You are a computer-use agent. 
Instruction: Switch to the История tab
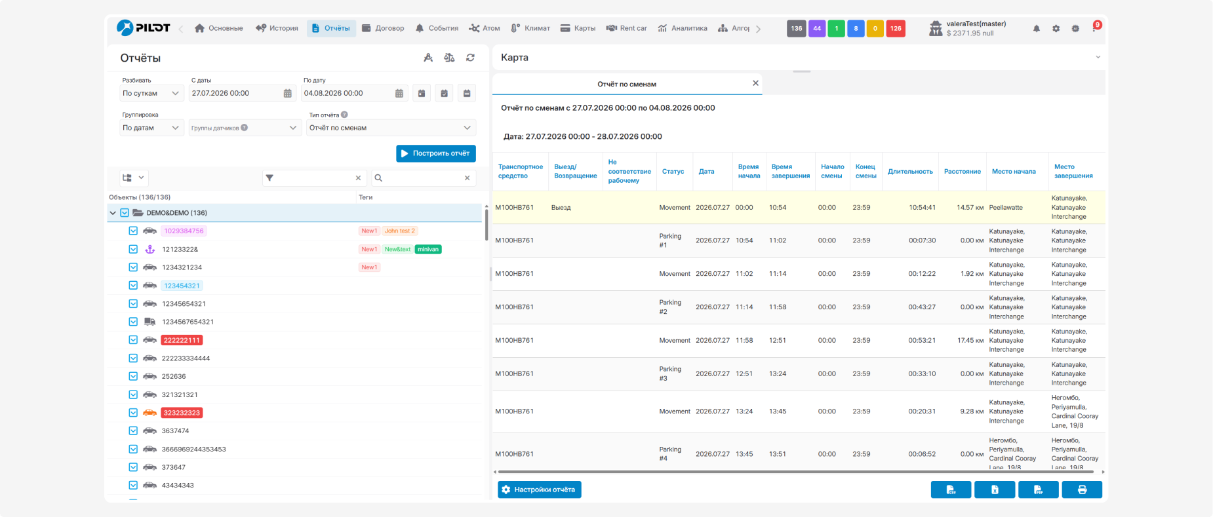[277, 28]
